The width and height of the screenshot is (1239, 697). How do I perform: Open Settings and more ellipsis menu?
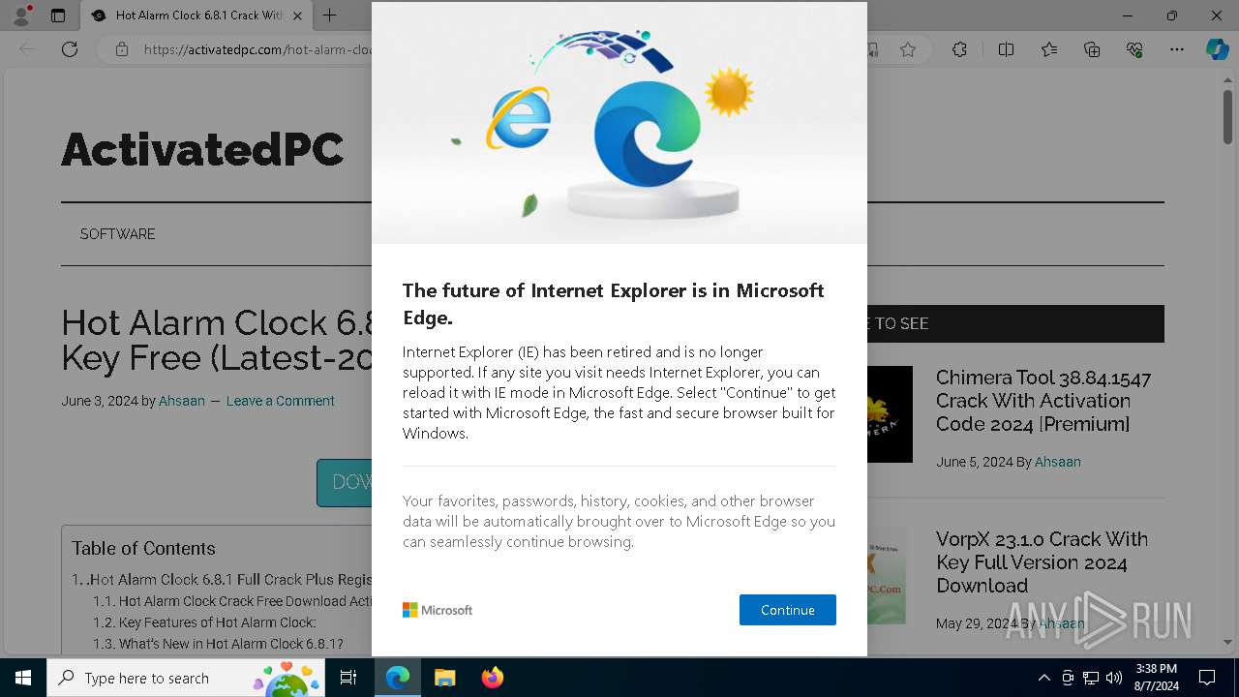tap(1177, 49)
